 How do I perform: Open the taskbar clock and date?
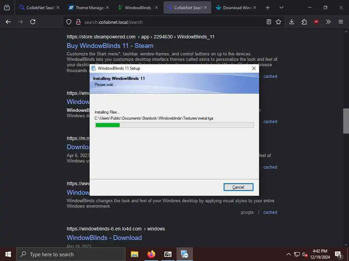[x=320, y=254]
